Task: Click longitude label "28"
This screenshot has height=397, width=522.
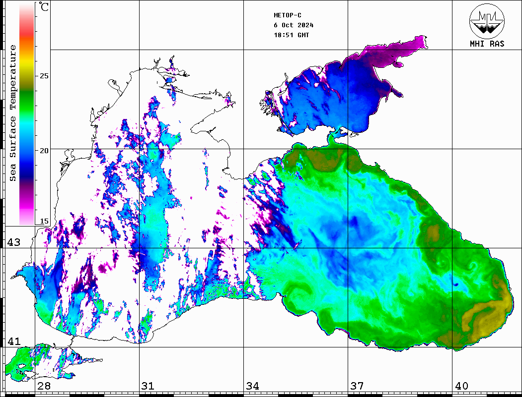Action: (x=44, y=386)
